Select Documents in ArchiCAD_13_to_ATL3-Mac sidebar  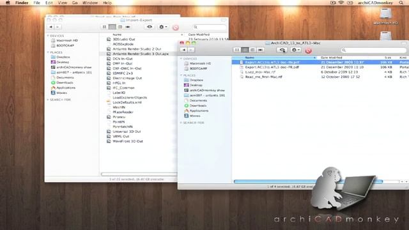coord(198,100)
